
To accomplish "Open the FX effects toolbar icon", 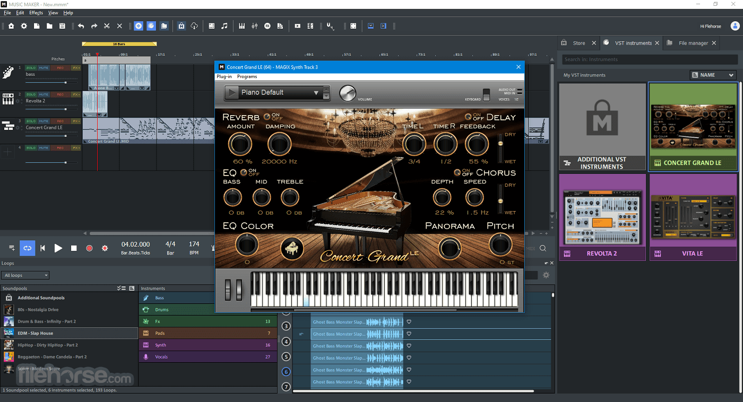I will click(267, 26).
